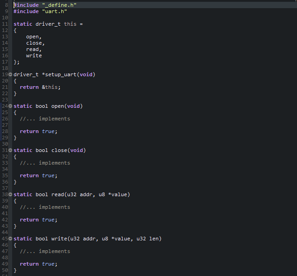Click the setup_uart function name
The height and width of the screenshot is (276, 297).
pyautogui.click(x=60, y=74)
